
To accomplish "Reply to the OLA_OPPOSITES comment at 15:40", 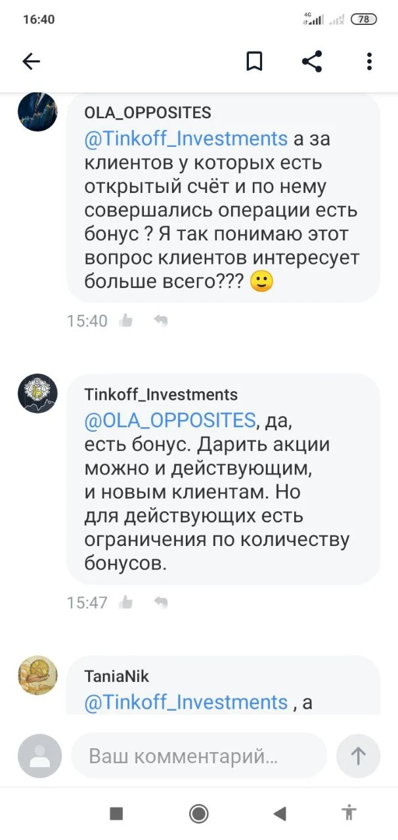I will click(x=161, y=320).
